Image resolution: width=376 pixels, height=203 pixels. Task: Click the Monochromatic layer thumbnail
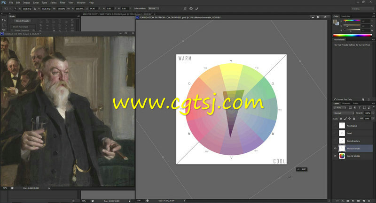(342, 149)
